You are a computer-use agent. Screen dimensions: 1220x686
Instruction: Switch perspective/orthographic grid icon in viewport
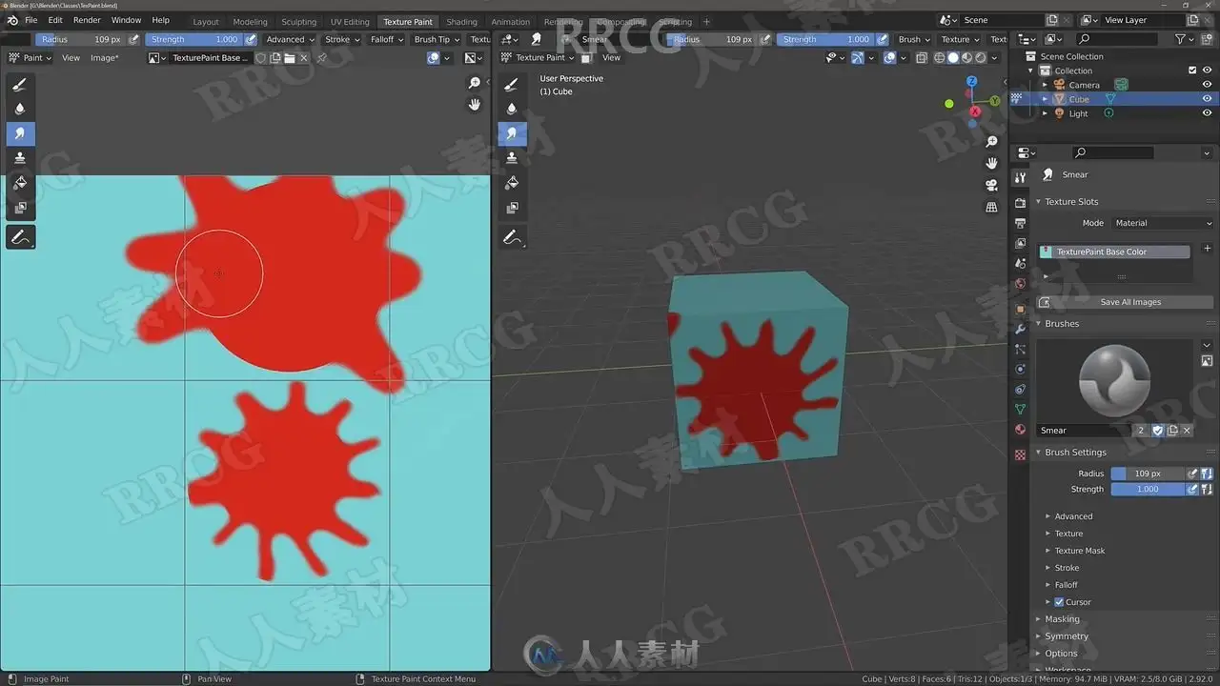pos(991,207)
